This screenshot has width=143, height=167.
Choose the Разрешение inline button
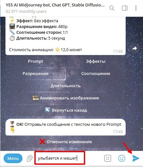(x=35, y=74)
